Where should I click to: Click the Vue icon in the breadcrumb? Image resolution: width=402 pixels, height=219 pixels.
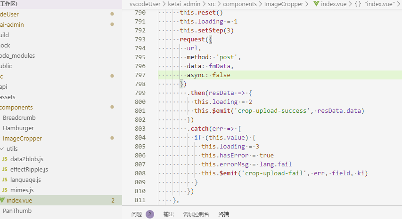pos(316,4)
